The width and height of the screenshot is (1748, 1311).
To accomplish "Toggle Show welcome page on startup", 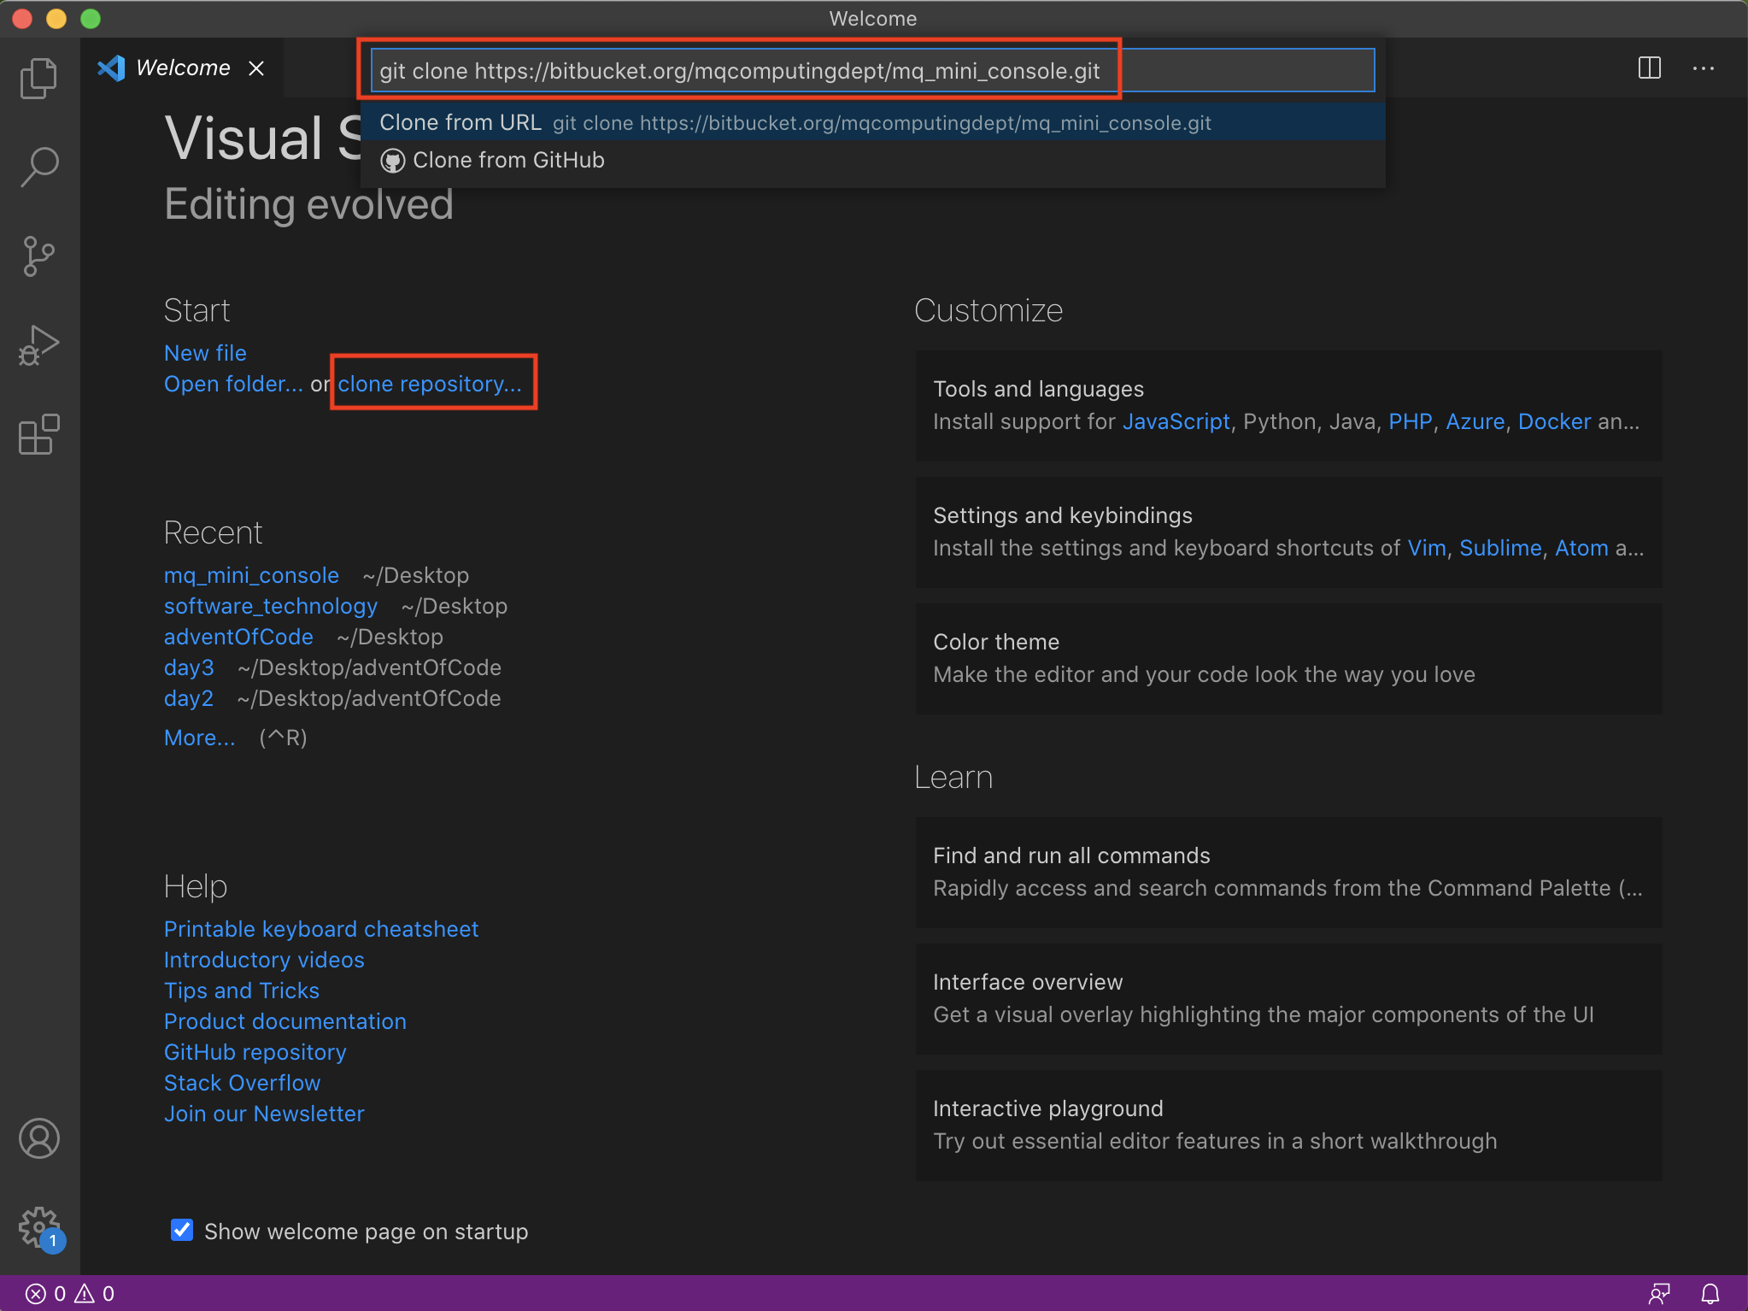I will [x=182, y=1230].
